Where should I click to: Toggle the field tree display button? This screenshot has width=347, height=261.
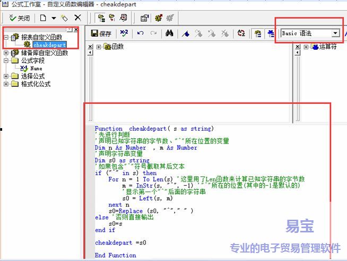click(258, 33)
